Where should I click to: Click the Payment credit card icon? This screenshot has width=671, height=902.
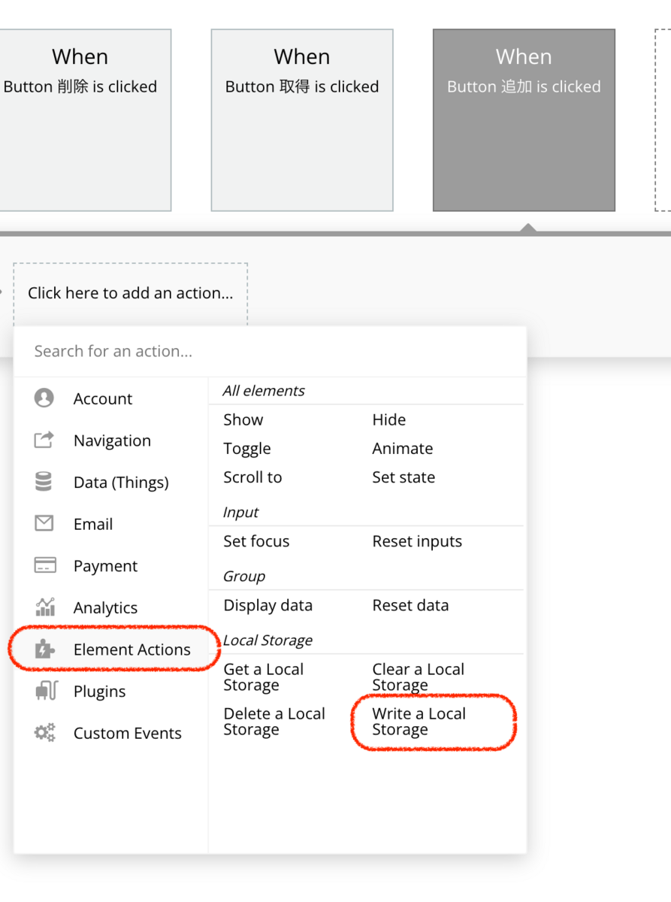tap(44, 565)
